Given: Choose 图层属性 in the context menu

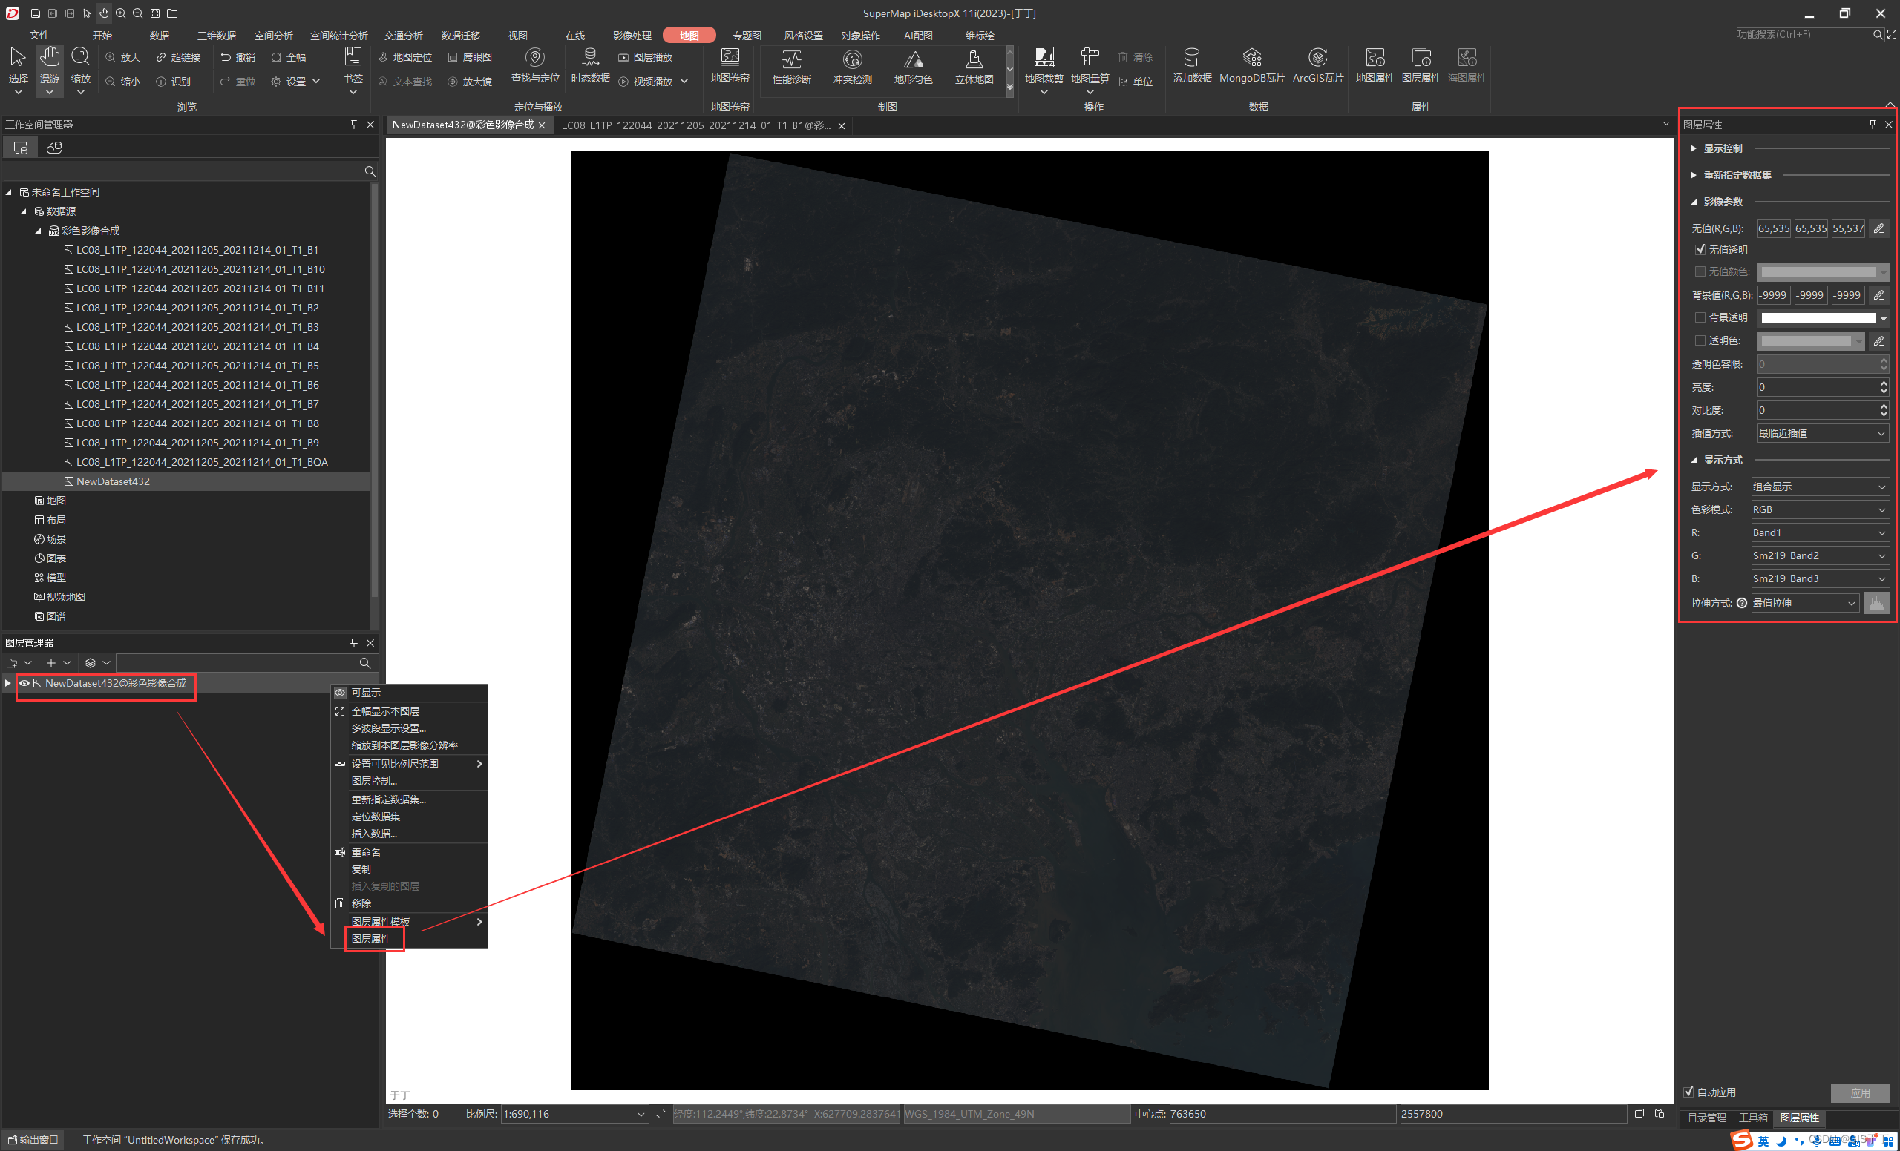Looking at the screenshot, I should click(372, 938).
